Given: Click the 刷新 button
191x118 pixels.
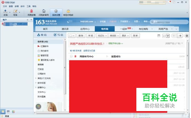Looking at the screenshot, I should [136, 36].
